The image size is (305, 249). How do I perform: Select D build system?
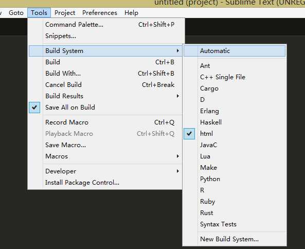[x=235, y=100]
